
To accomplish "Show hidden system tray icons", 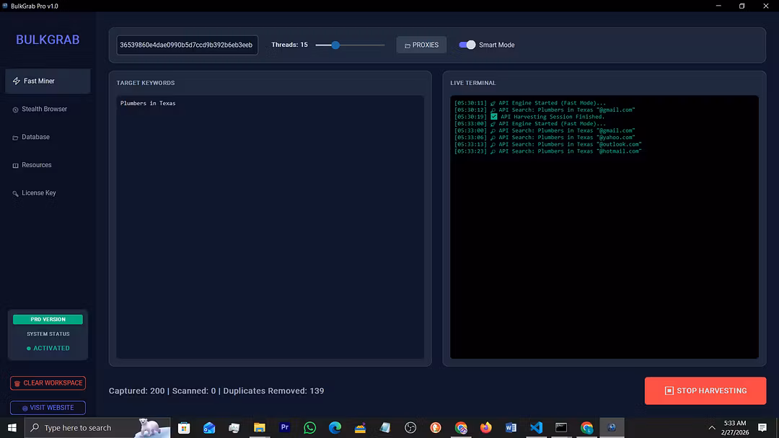I will (711, 428).
